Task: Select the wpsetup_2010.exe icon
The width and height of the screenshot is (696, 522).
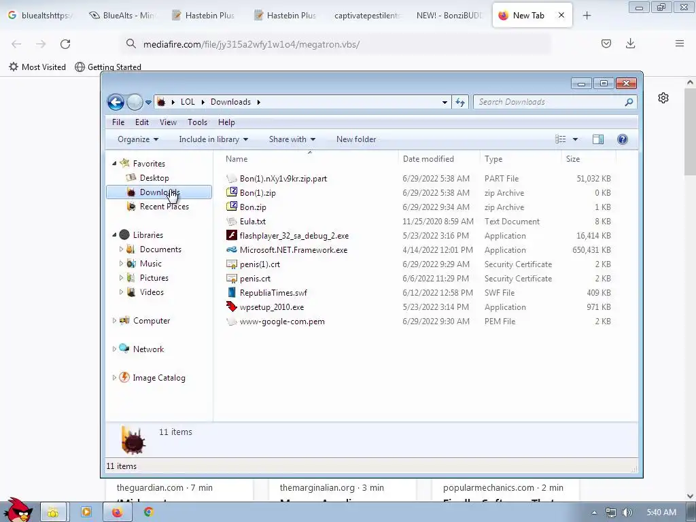Action: [232, 307]
